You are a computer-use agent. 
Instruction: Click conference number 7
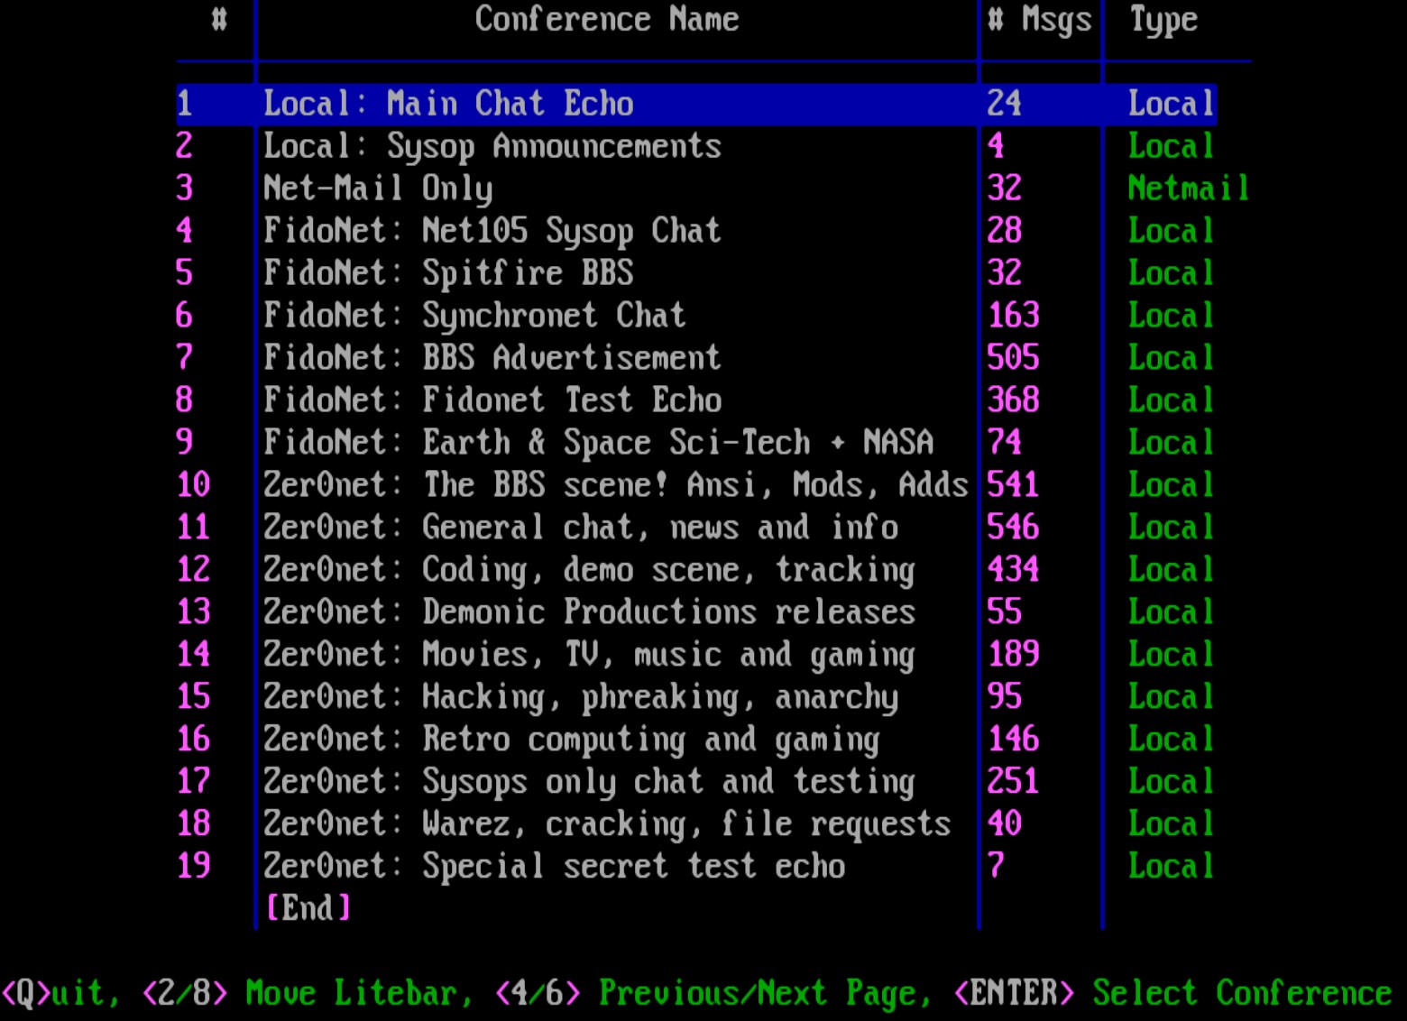tap(185, 358)
